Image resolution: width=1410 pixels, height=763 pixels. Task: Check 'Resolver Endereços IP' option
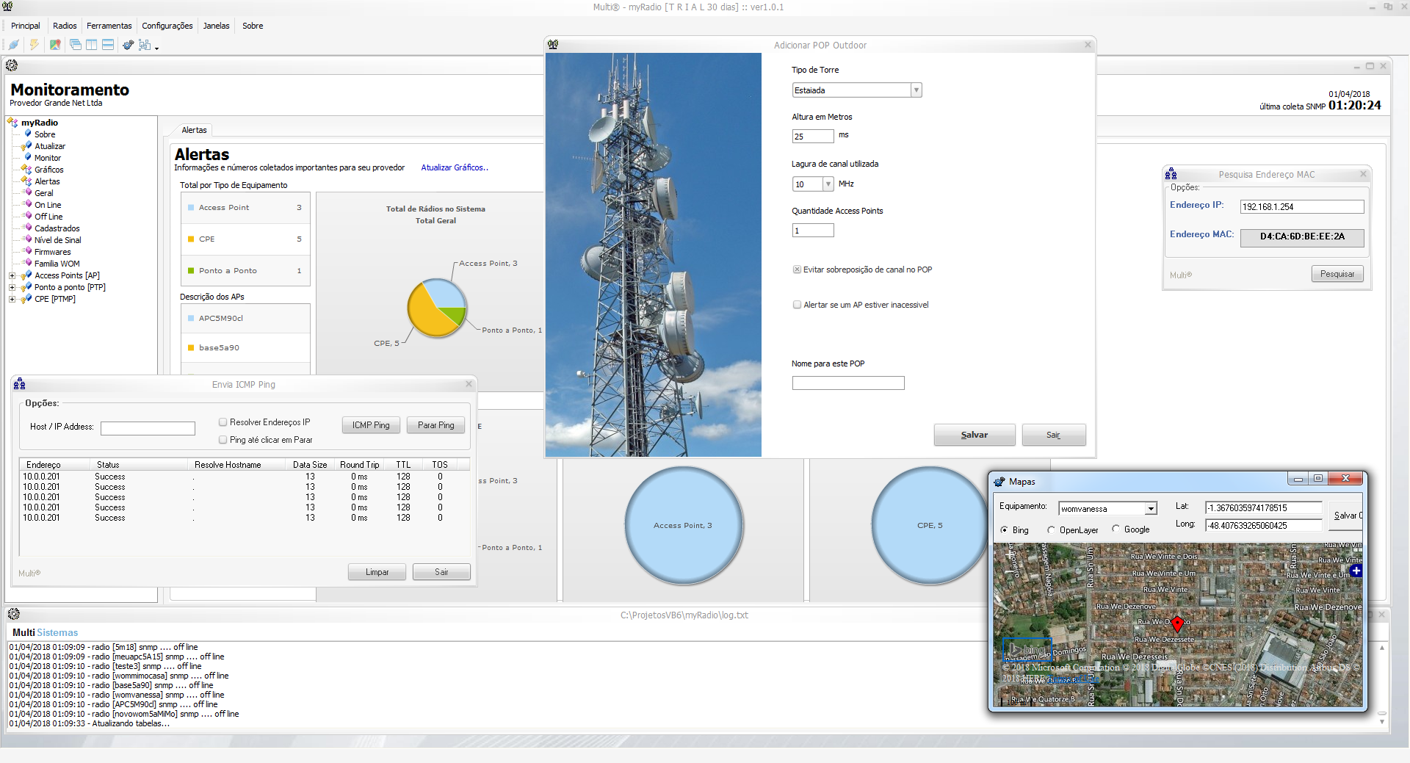click(x=223, y=422)
